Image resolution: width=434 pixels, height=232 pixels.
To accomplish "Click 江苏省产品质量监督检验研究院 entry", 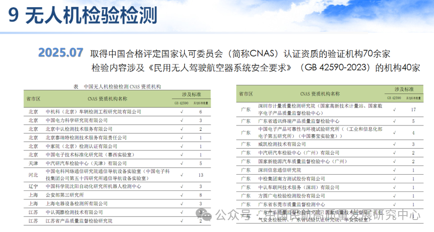I will click(79, 221).
